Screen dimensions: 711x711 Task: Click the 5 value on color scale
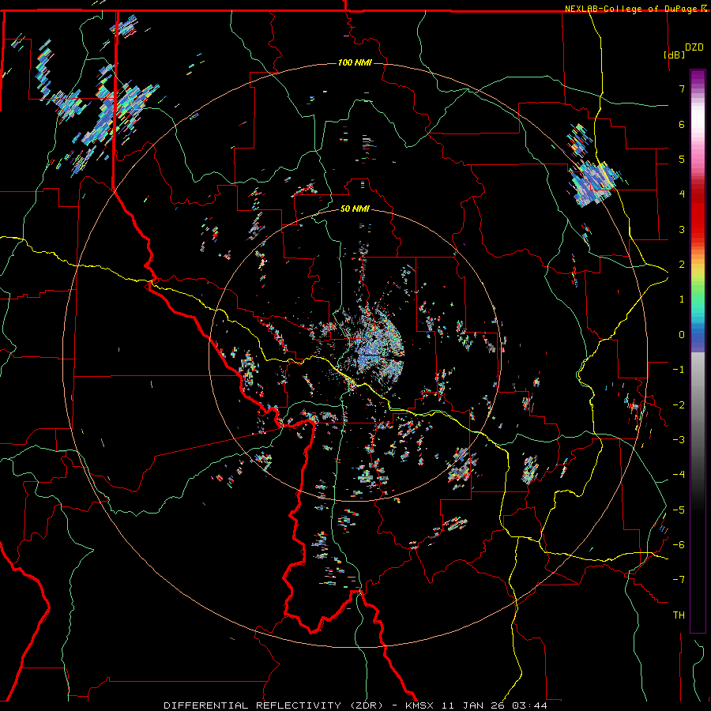pos(682,159)
